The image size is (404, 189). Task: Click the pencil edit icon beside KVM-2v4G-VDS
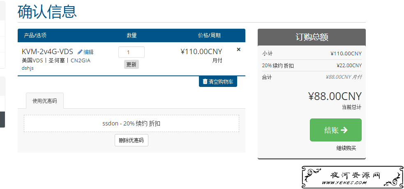(80, 52)
